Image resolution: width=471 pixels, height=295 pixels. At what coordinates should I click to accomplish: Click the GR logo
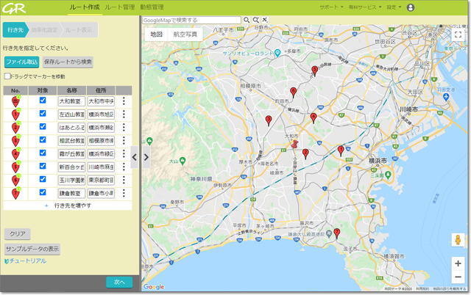(x=13, y=8)
